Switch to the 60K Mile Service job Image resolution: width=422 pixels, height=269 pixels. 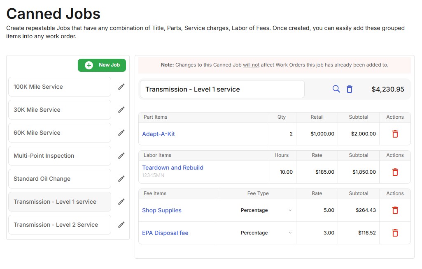pyautogui.click(x=59, y=132)
